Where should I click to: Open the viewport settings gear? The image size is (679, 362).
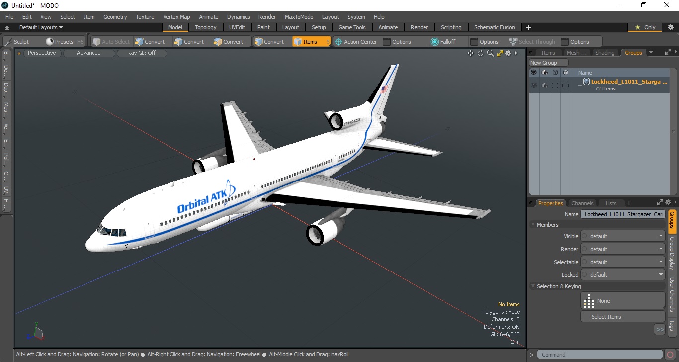tap(508, 53)
